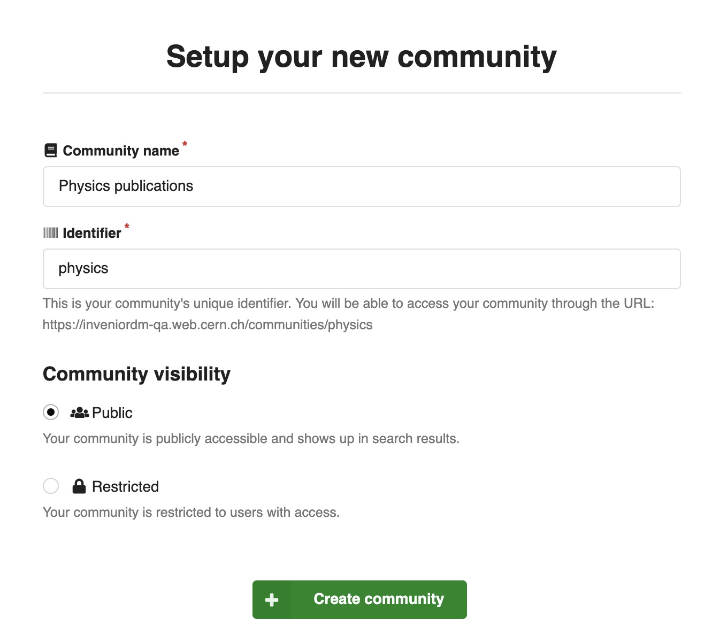720x636 pixels.
Task: Click the Setup your new community title
Action: coord(362,57)
